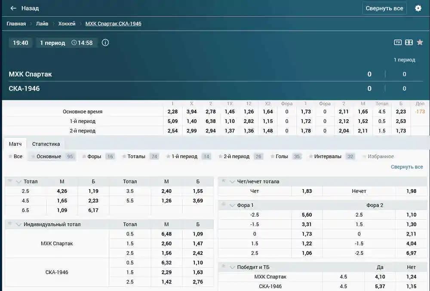Viewport: 430px width, 291px height.
Task: Open МХК Спартак СКА-1946 breadcrumb link
Action: point(113,24)
